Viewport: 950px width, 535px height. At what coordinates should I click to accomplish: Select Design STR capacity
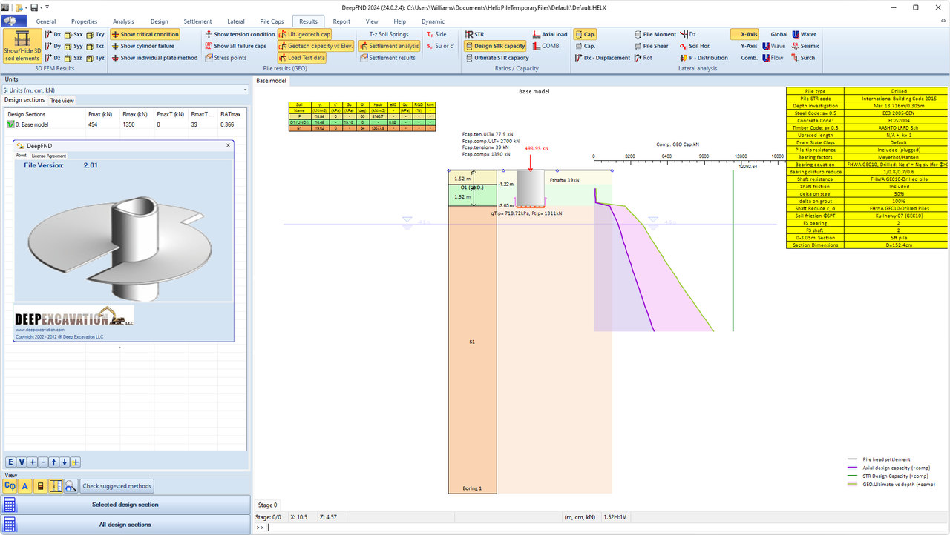(x=495, y=46)
